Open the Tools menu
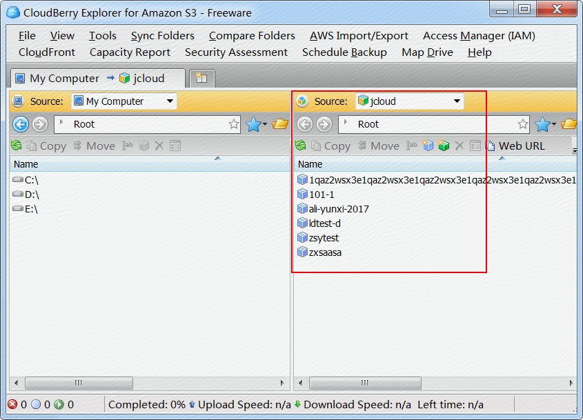The width and height of the screenshot is (583, 420). coord(103,36)
